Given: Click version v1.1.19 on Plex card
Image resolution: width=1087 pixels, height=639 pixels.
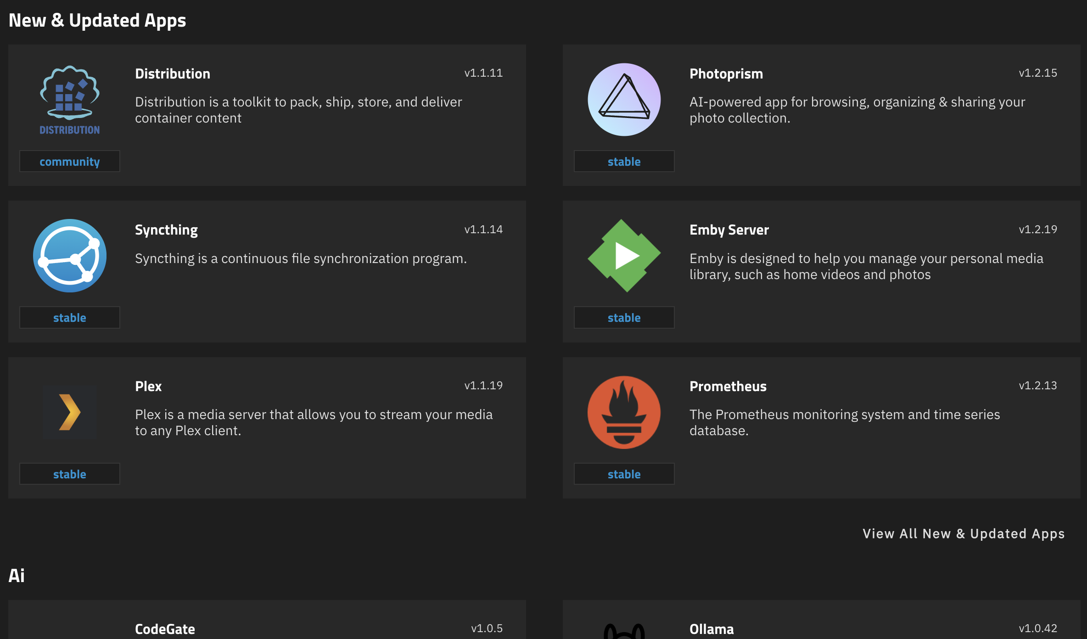Looking at the screenshot, I should click(x=483, y=386).
